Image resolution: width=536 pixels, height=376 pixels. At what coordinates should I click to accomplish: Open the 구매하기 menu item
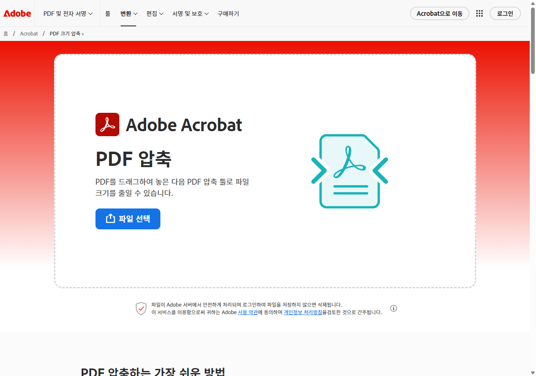point(228,13)
